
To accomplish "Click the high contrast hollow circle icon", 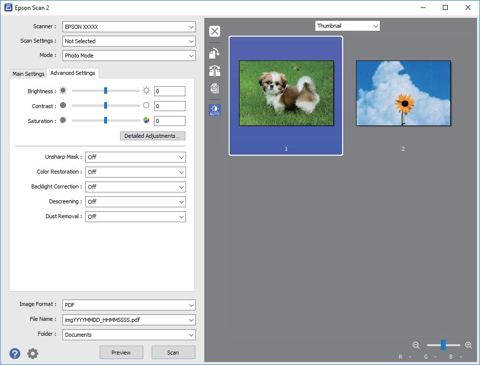I will point(146,105).
